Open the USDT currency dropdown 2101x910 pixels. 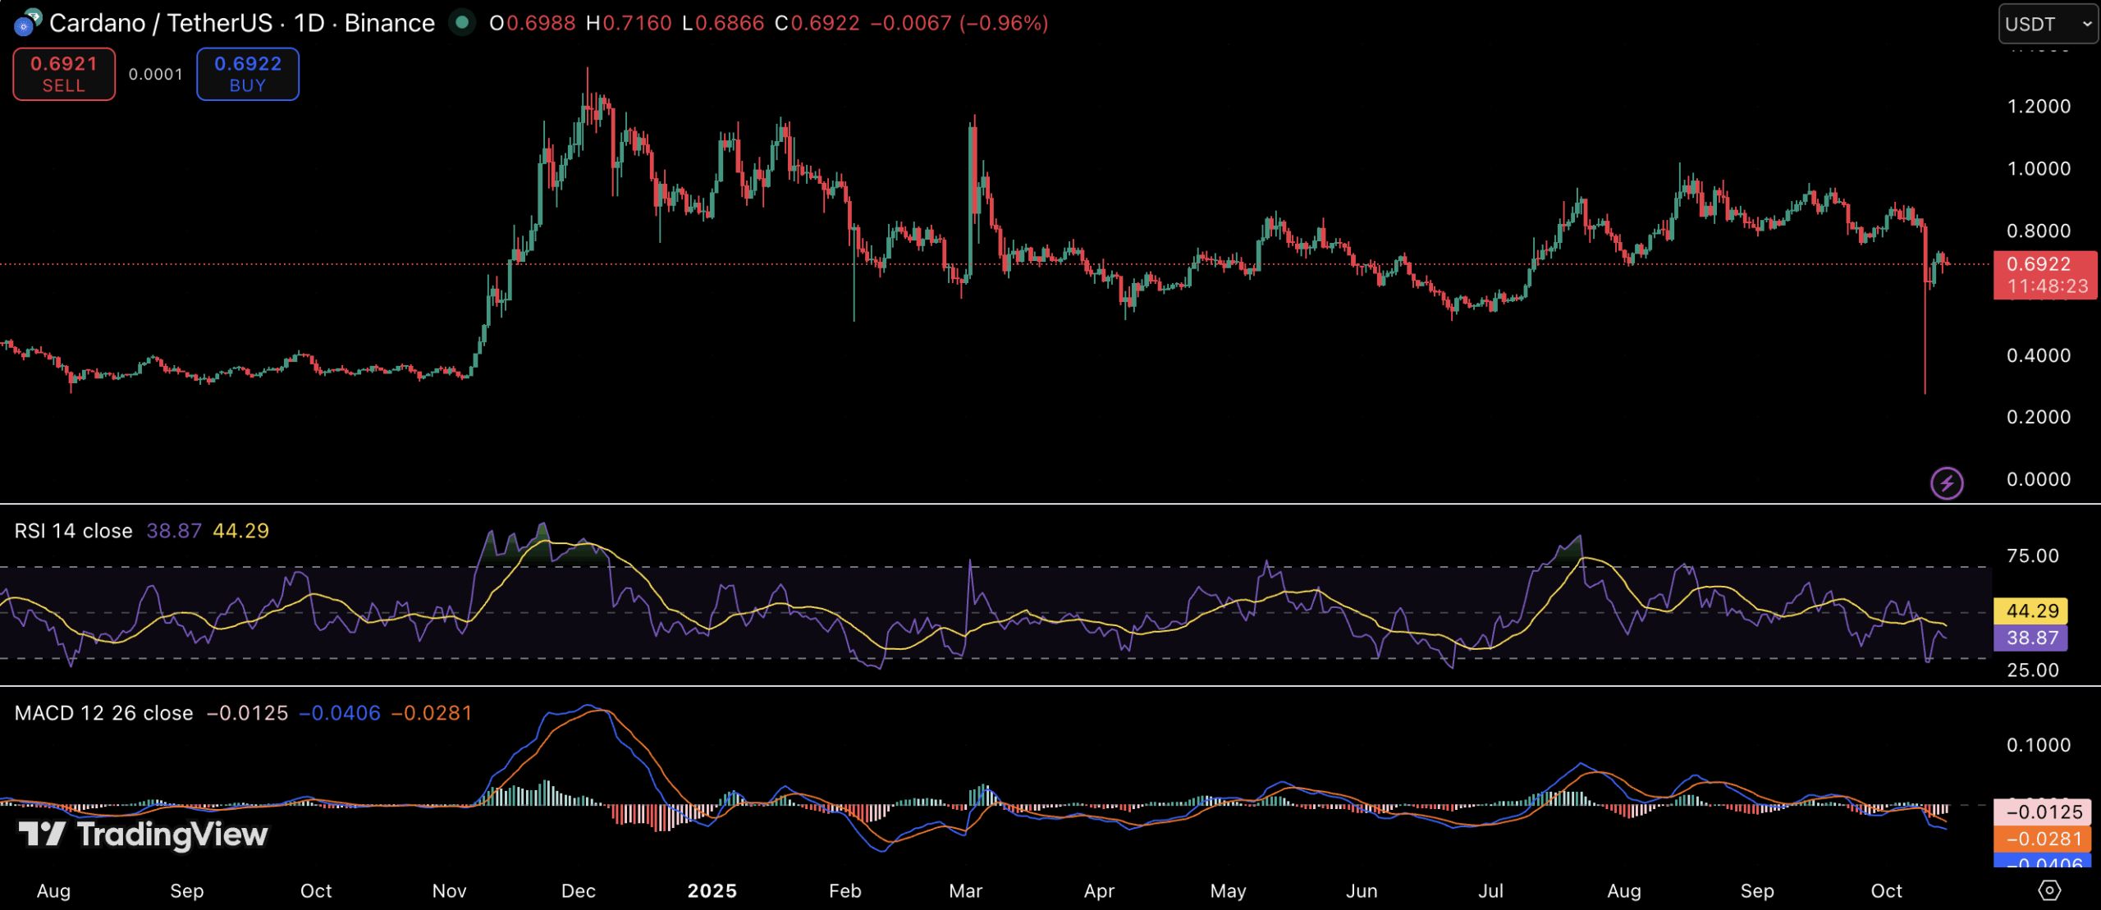pyautogui.click(x=2047, y=24)
